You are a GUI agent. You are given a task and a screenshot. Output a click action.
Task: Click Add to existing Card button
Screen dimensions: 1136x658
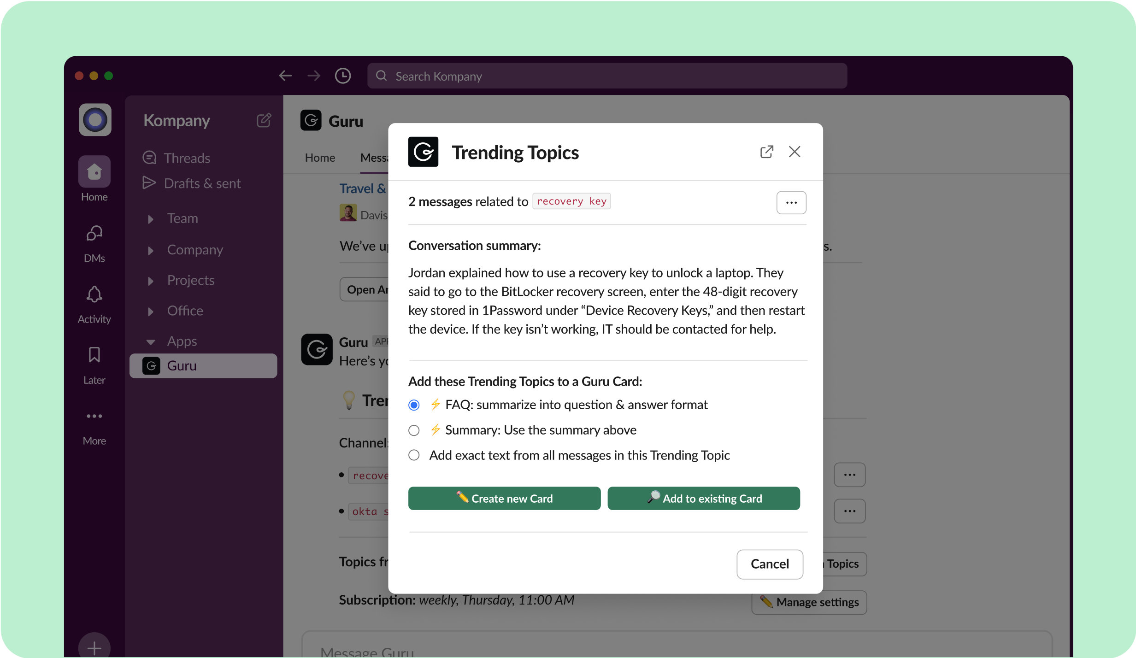pos(703,499)
